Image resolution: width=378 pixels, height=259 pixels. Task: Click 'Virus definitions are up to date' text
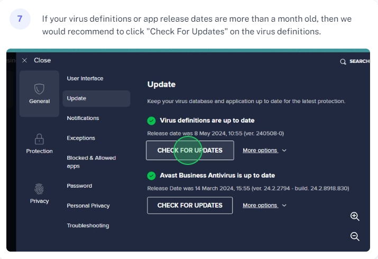(x=207, y=121)
